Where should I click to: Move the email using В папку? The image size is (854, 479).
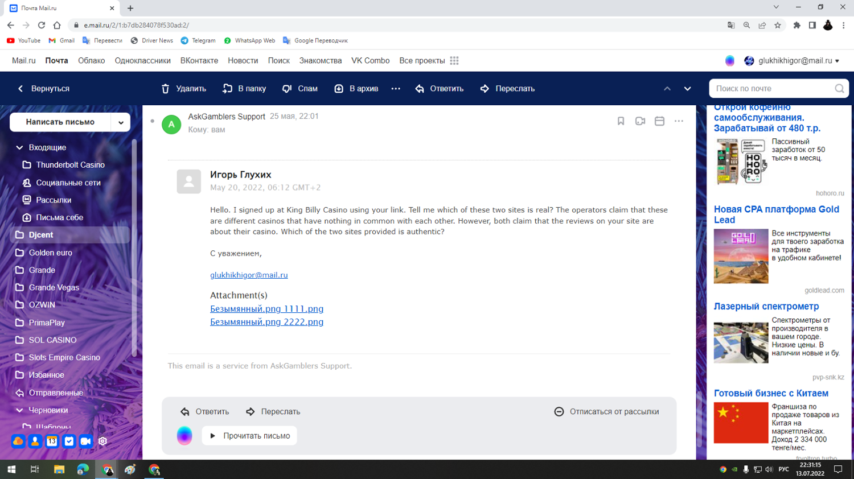[x=244, y=89]
